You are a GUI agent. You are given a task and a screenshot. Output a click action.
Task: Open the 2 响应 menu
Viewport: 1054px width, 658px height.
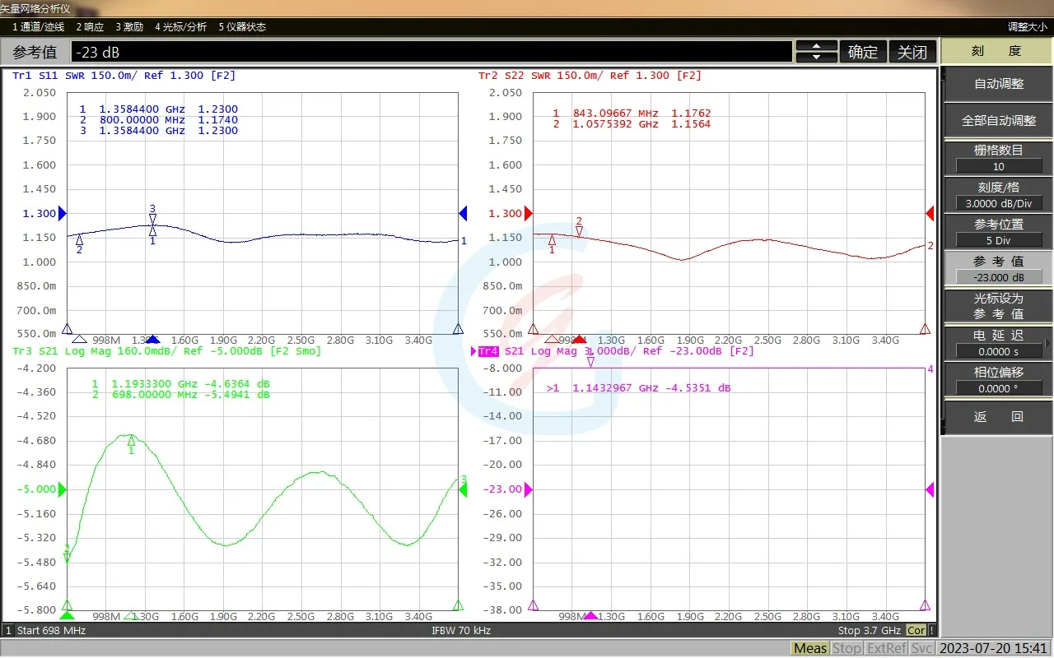(90, 26)
